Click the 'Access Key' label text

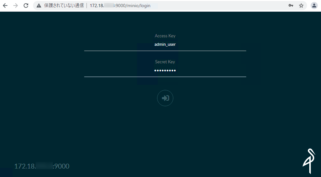tap(165, 36)
